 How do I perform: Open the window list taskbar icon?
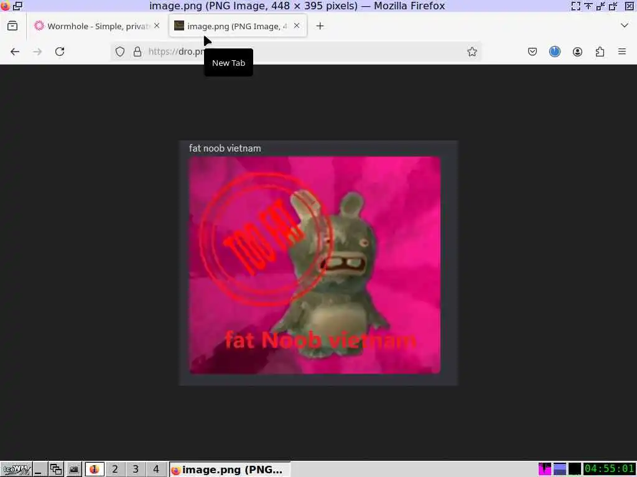(x=56, y=470)
